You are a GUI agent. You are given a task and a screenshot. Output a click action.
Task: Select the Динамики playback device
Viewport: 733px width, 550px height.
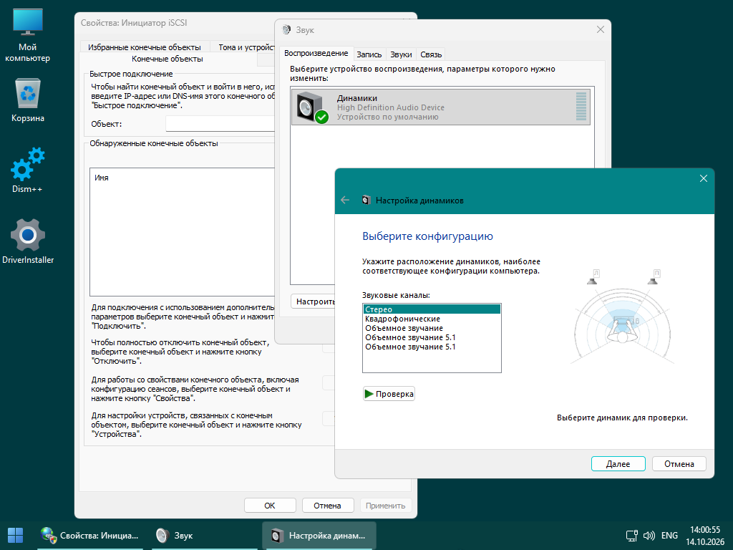(x=440, y=107)
